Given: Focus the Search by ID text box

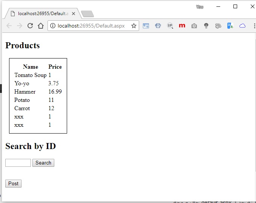Looking at the screenshot, I should click(x=18, y=163).
